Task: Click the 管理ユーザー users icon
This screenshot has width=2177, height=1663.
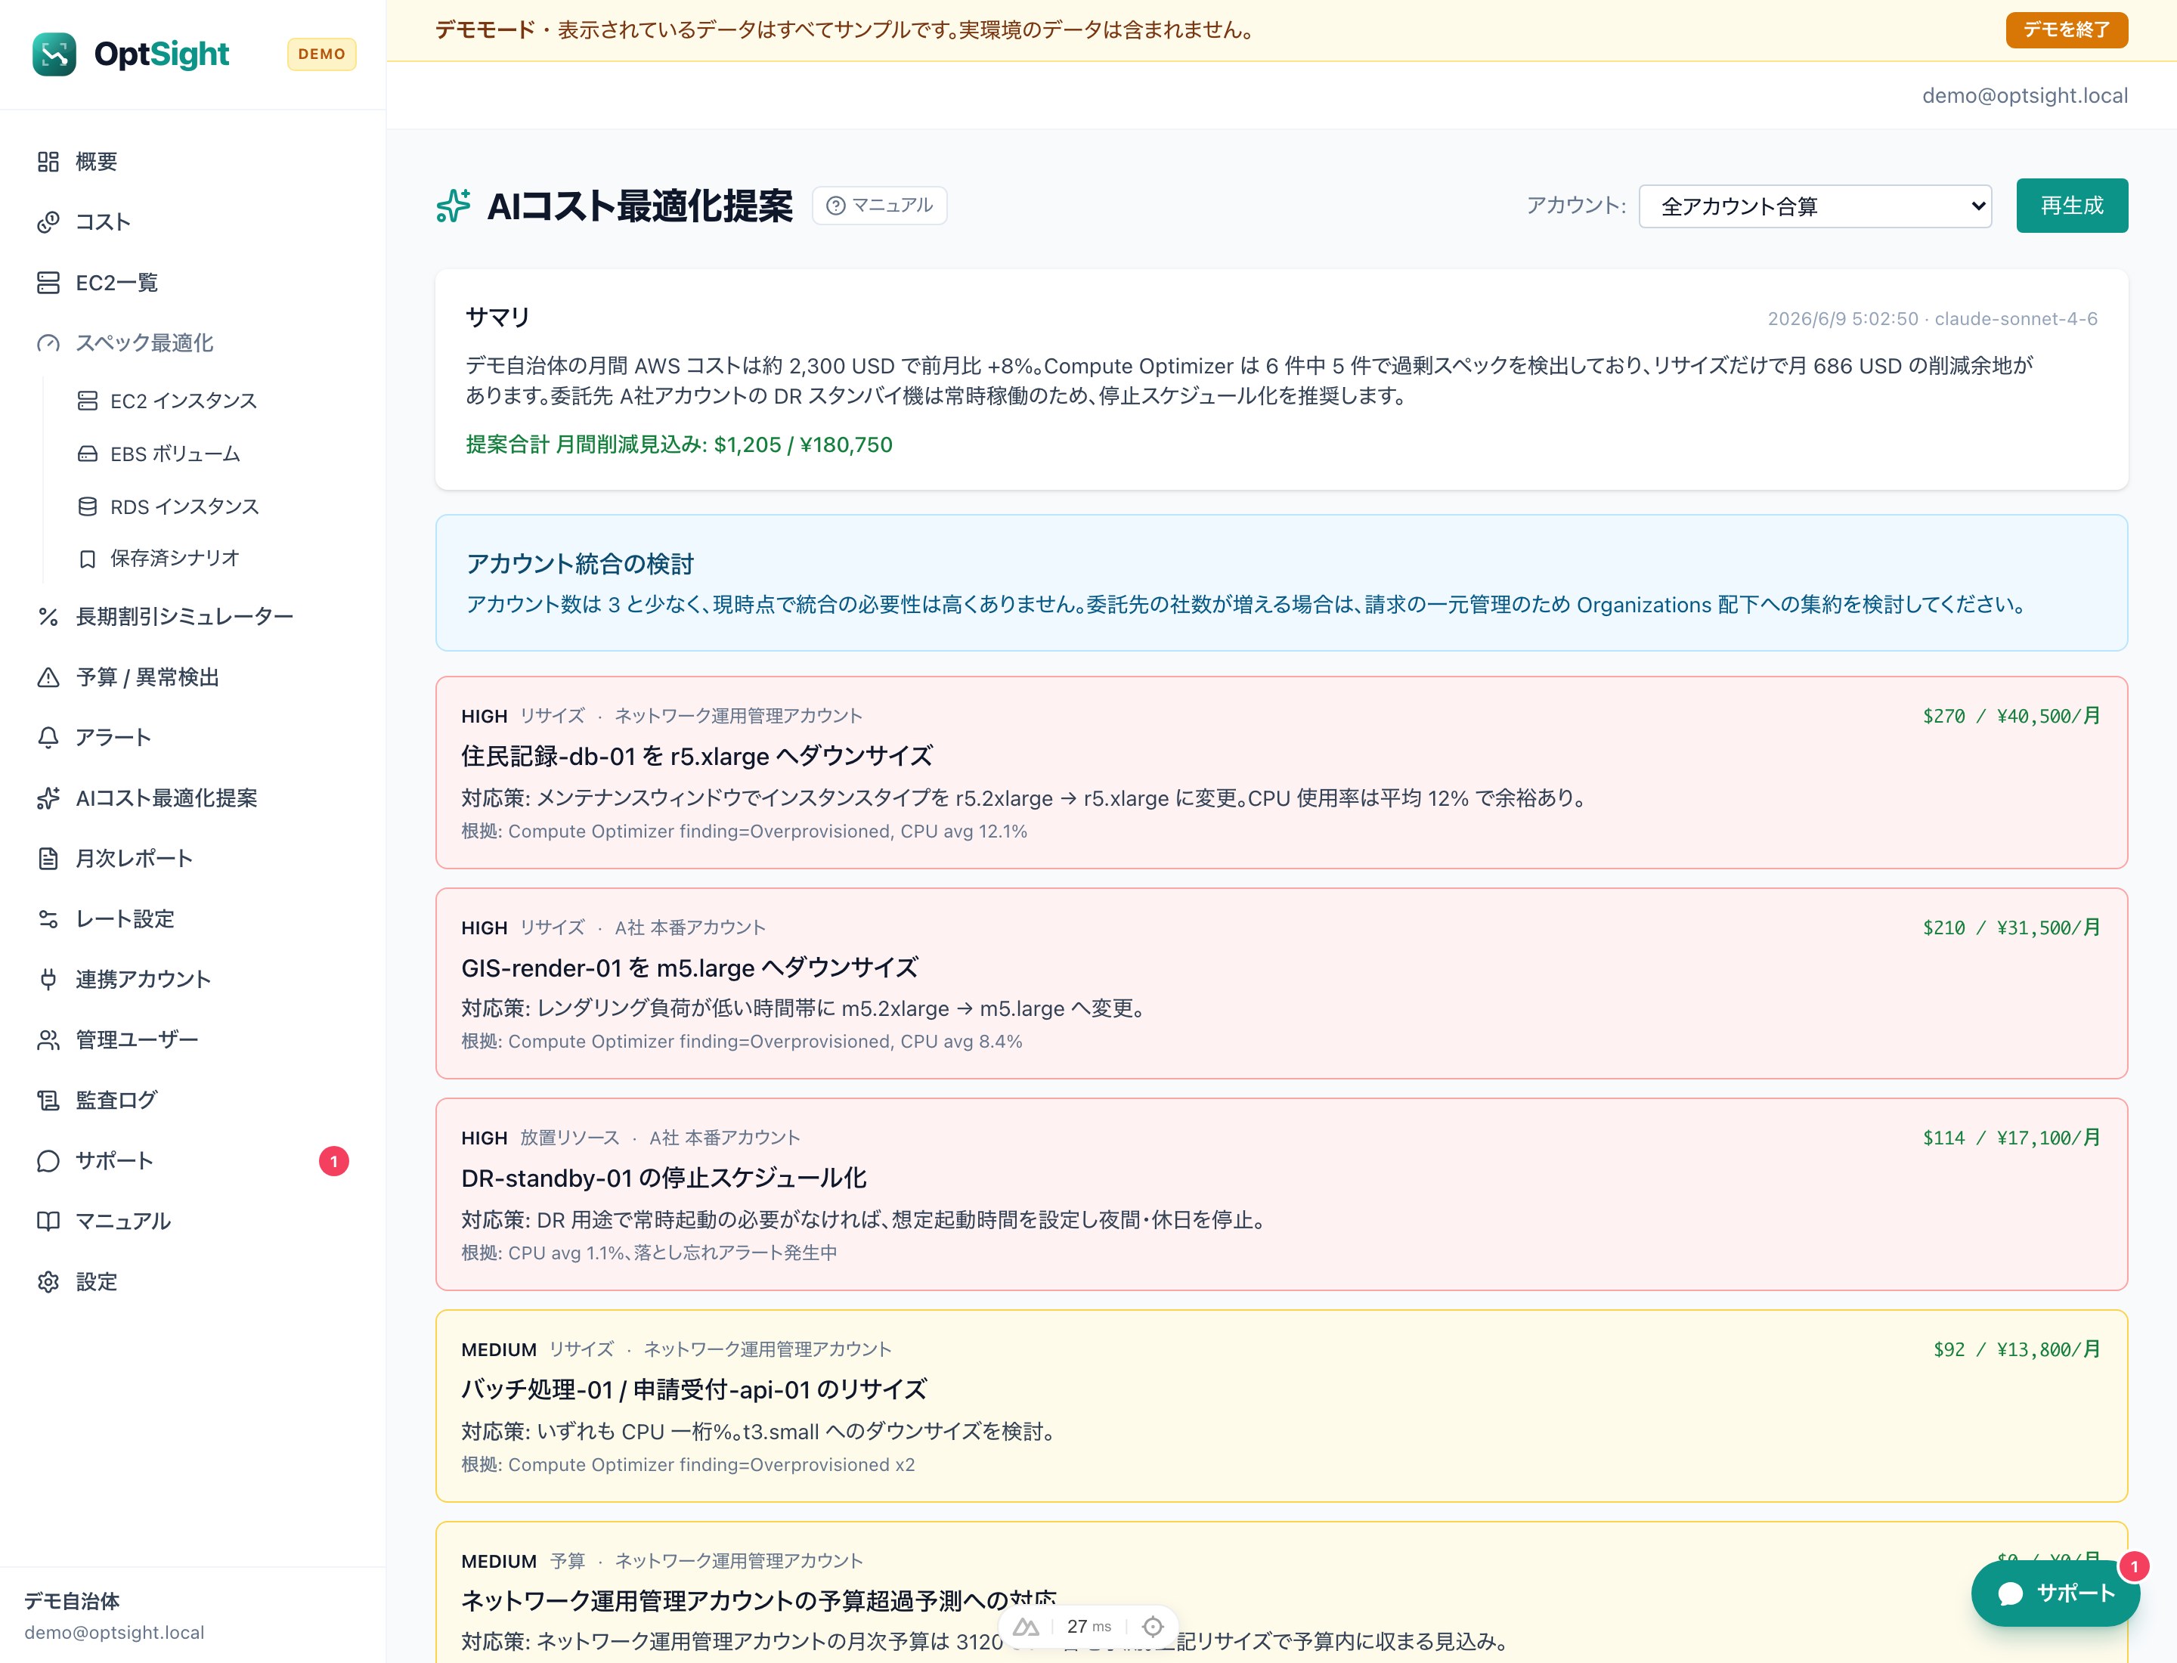Action: [48, 1039]
